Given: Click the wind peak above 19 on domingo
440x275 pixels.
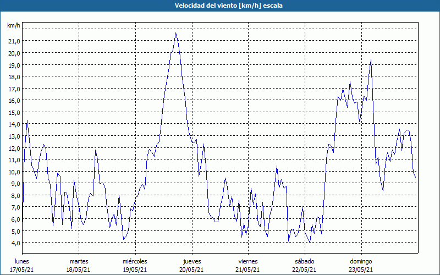Looking at the screenshot, I should coord(371,60).
